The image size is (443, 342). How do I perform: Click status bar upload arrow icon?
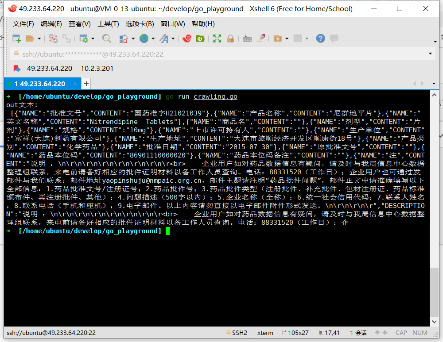coord(377,333)
